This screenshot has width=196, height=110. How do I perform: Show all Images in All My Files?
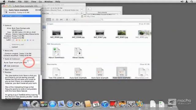144,24
